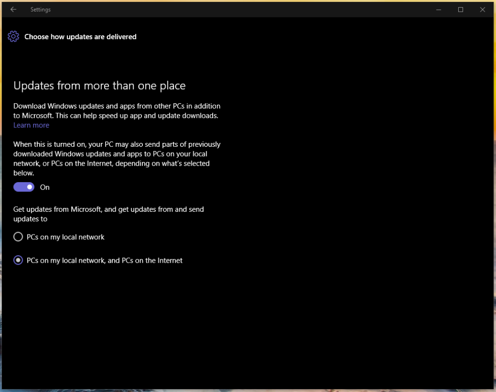Image resolution: width=496 pixels, height=392 pixels.
Task: Open the Learn more link
Action: [31, 125]
